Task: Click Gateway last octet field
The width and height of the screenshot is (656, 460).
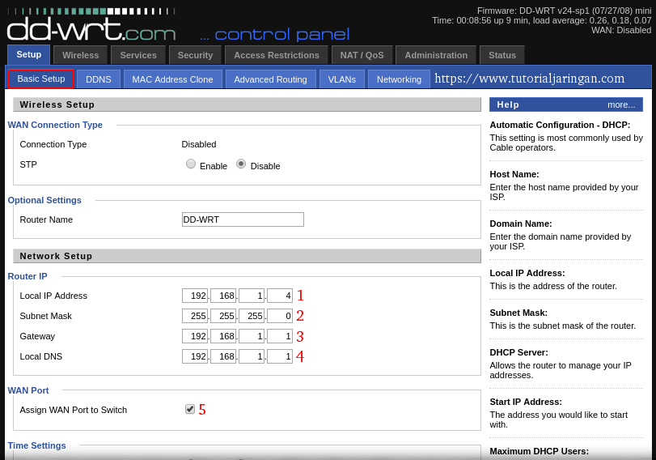Action: [x=280, y=336]
